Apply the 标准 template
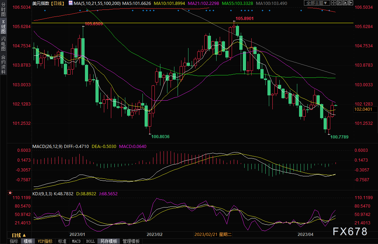Image resolution: width=378 pixels, height=244 pixels. tap(62, 241)
